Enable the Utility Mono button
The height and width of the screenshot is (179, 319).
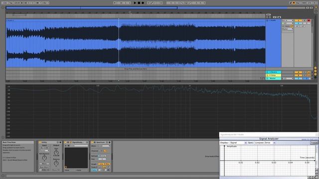pyautogui.click(x=44, y=164)
